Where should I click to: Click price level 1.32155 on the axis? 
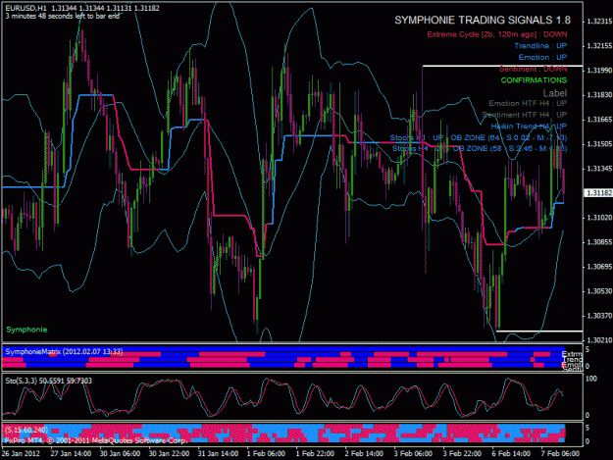(599, 46)
